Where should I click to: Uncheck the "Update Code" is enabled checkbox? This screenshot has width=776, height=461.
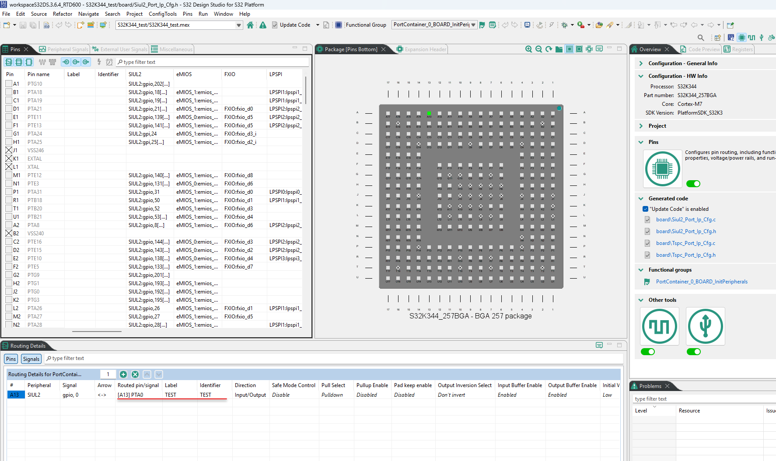[x=645, y=209]
